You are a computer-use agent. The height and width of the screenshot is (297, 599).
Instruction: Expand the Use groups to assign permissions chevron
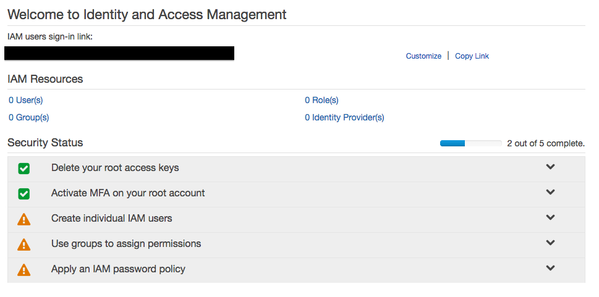[550, 243]
